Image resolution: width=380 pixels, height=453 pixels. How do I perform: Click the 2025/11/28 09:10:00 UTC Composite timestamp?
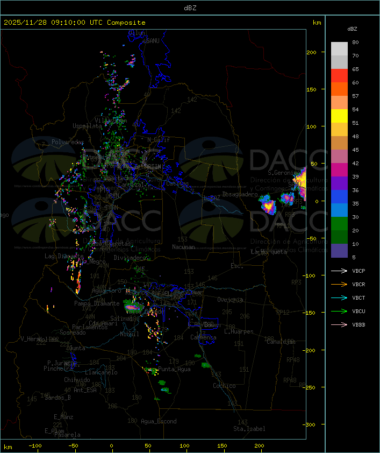tap(75, 22)
